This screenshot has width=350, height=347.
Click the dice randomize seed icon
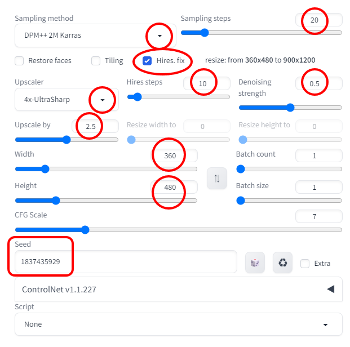coord(255,263)
